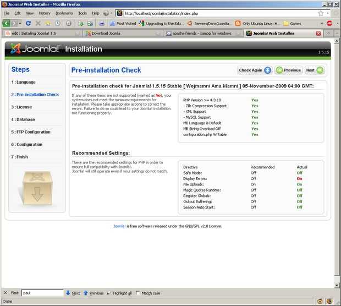
Task: Click the Find Previous up arrow
Action: point(85,293)
